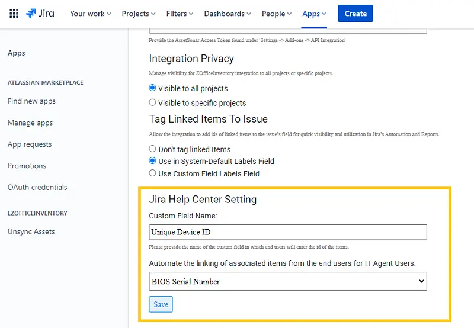Save the Jira Help Center setting
Viewport: 474px width, 328px height.
click(x=161, y=304)
